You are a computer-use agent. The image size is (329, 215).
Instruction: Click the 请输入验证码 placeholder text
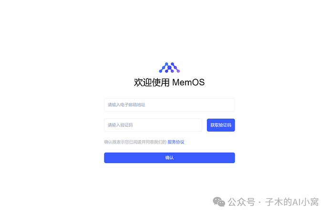click(x=120, y=125)
